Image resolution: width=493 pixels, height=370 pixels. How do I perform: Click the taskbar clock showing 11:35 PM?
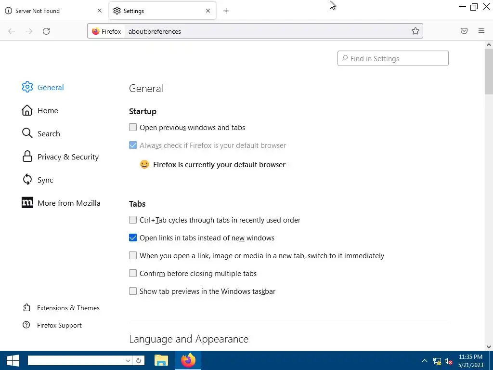(x=470, y=357)
